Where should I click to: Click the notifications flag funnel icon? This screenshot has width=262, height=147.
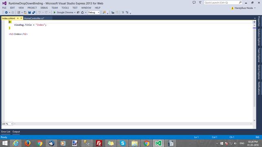click(x=200, y=2)
